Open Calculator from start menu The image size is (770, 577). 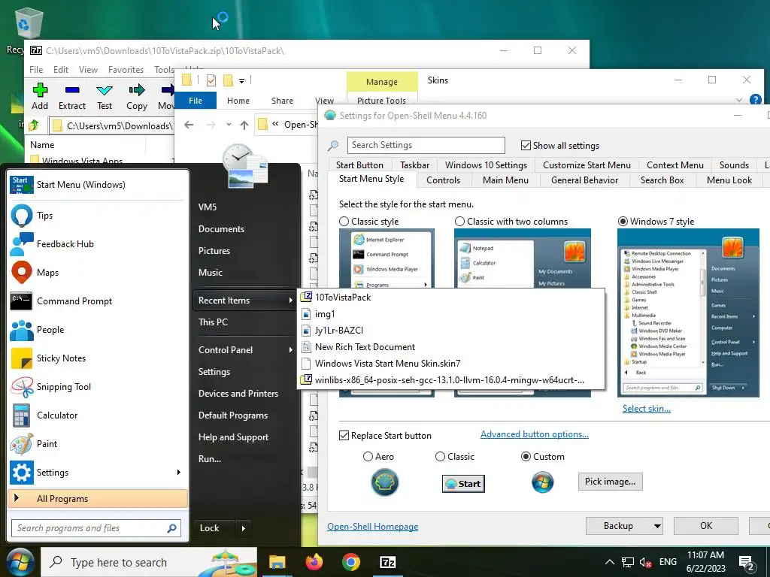tap(97, 415)
